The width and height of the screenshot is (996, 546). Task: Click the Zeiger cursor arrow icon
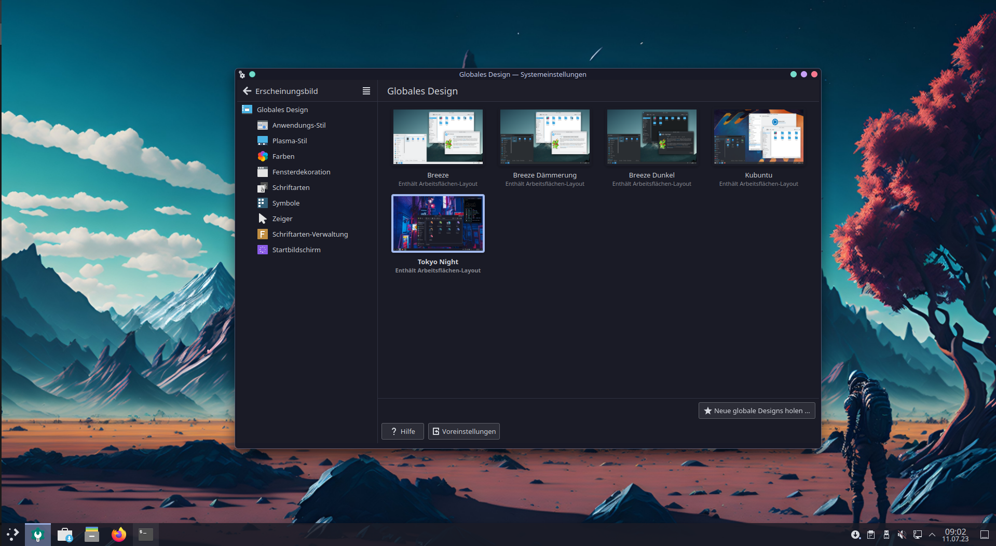(x=263, y=219)
